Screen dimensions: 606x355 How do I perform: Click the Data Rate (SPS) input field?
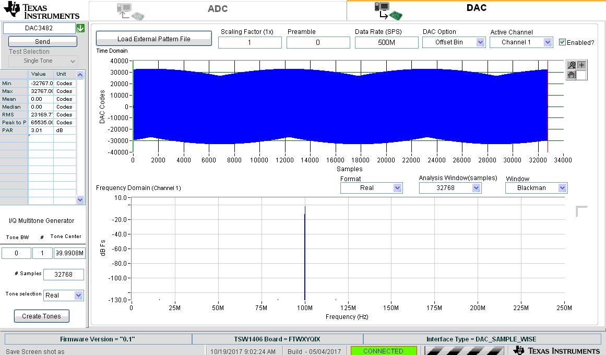coord(386,42)
